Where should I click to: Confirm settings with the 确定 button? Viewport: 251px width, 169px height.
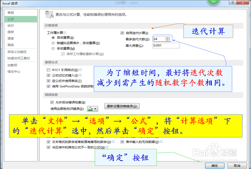[x=215, y=166]
